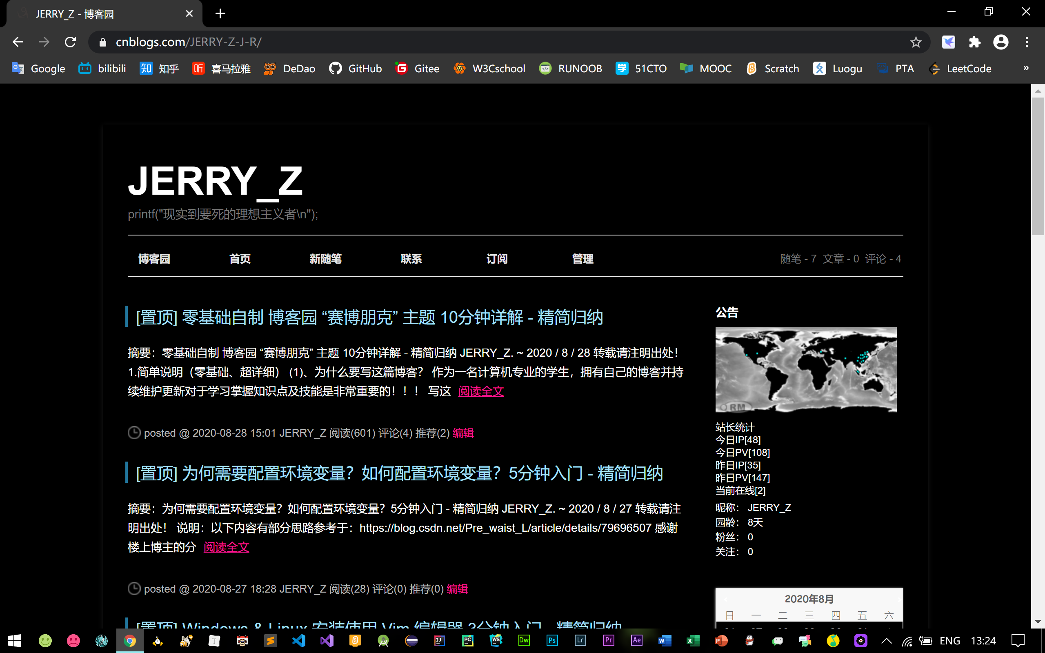Reload the current page
Image resolution: width=1045 pixels, height=653 pixels.
tap(70, 42)
